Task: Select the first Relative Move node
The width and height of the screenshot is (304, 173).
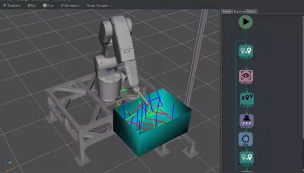Action: coord(246,52)
